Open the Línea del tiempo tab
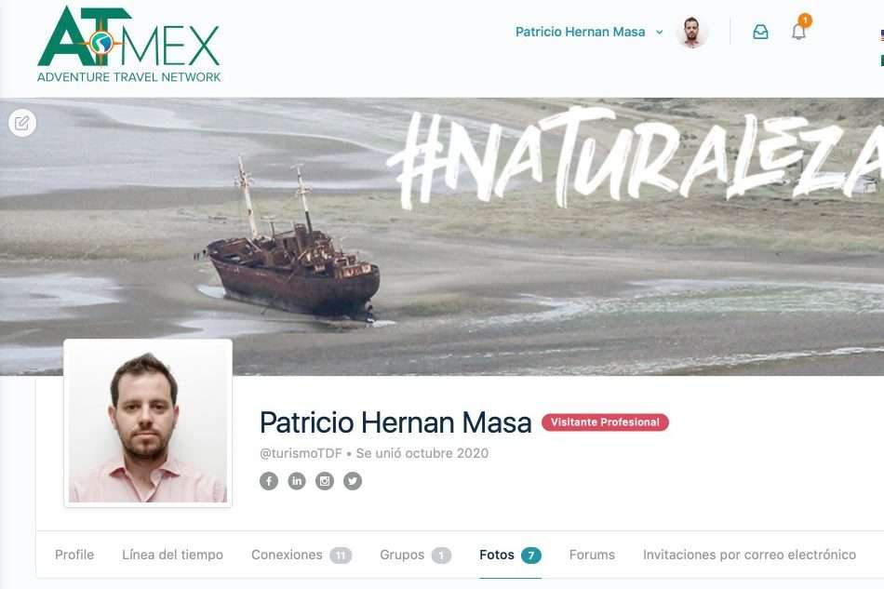This screenshot has width=884, height=589. point(172,555)
